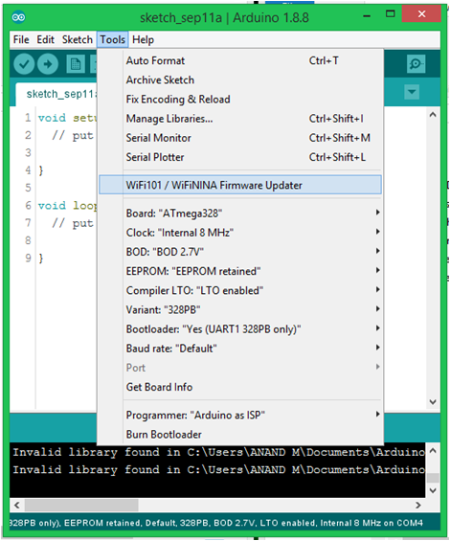
Task: Expand Variant "328PB" submenu
Action: coord(240,310)
